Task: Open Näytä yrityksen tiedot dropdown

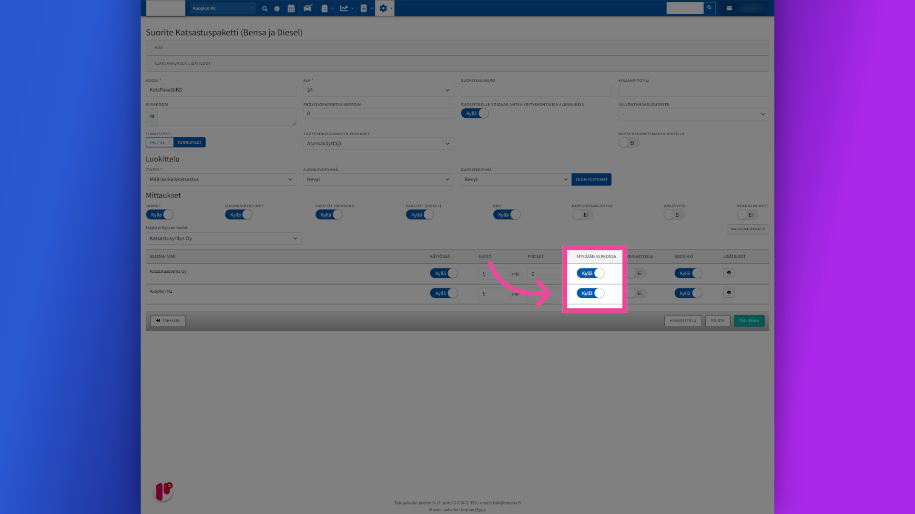Action: (224, 238)
